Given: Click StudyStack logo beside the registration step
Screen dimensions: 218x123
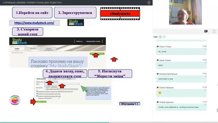Looking at the screenshot, I should (x=76, y=23).
